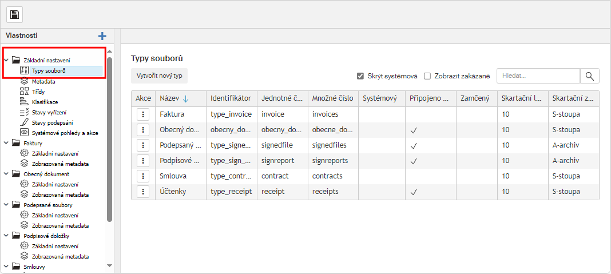Open the three-dot menu for Smlouva row
The image size is (611, 274).
click(x=143, y=176)
